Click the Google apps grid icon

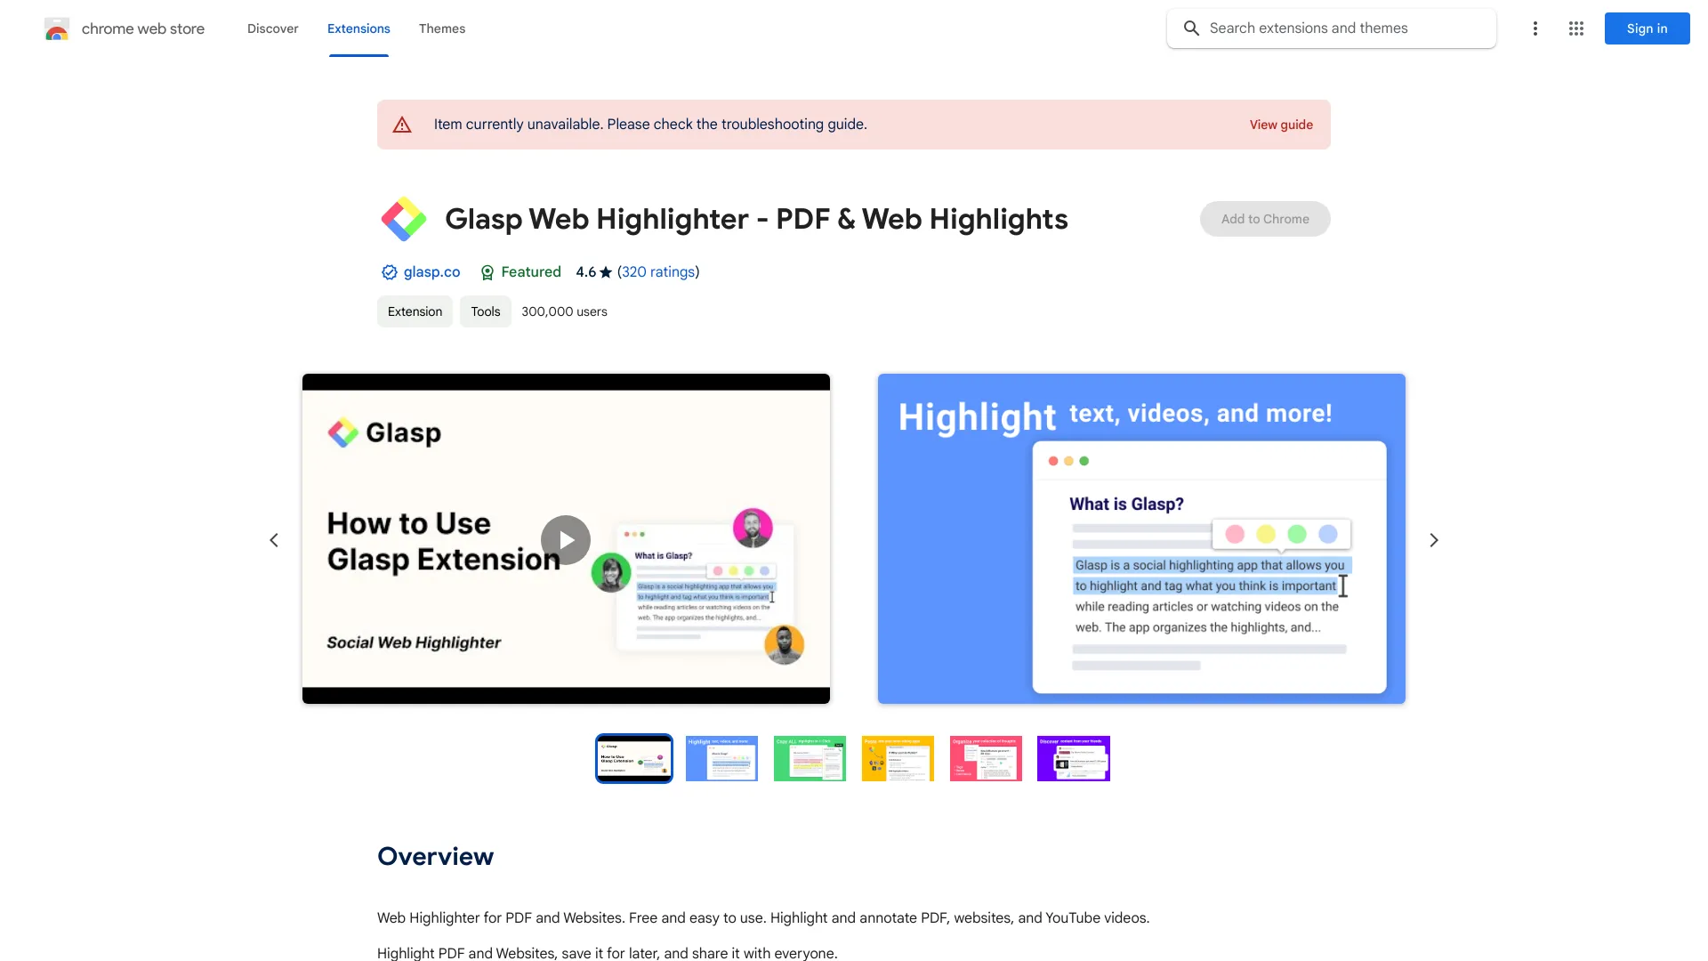pyautogui.click(x=1576, y=28)
